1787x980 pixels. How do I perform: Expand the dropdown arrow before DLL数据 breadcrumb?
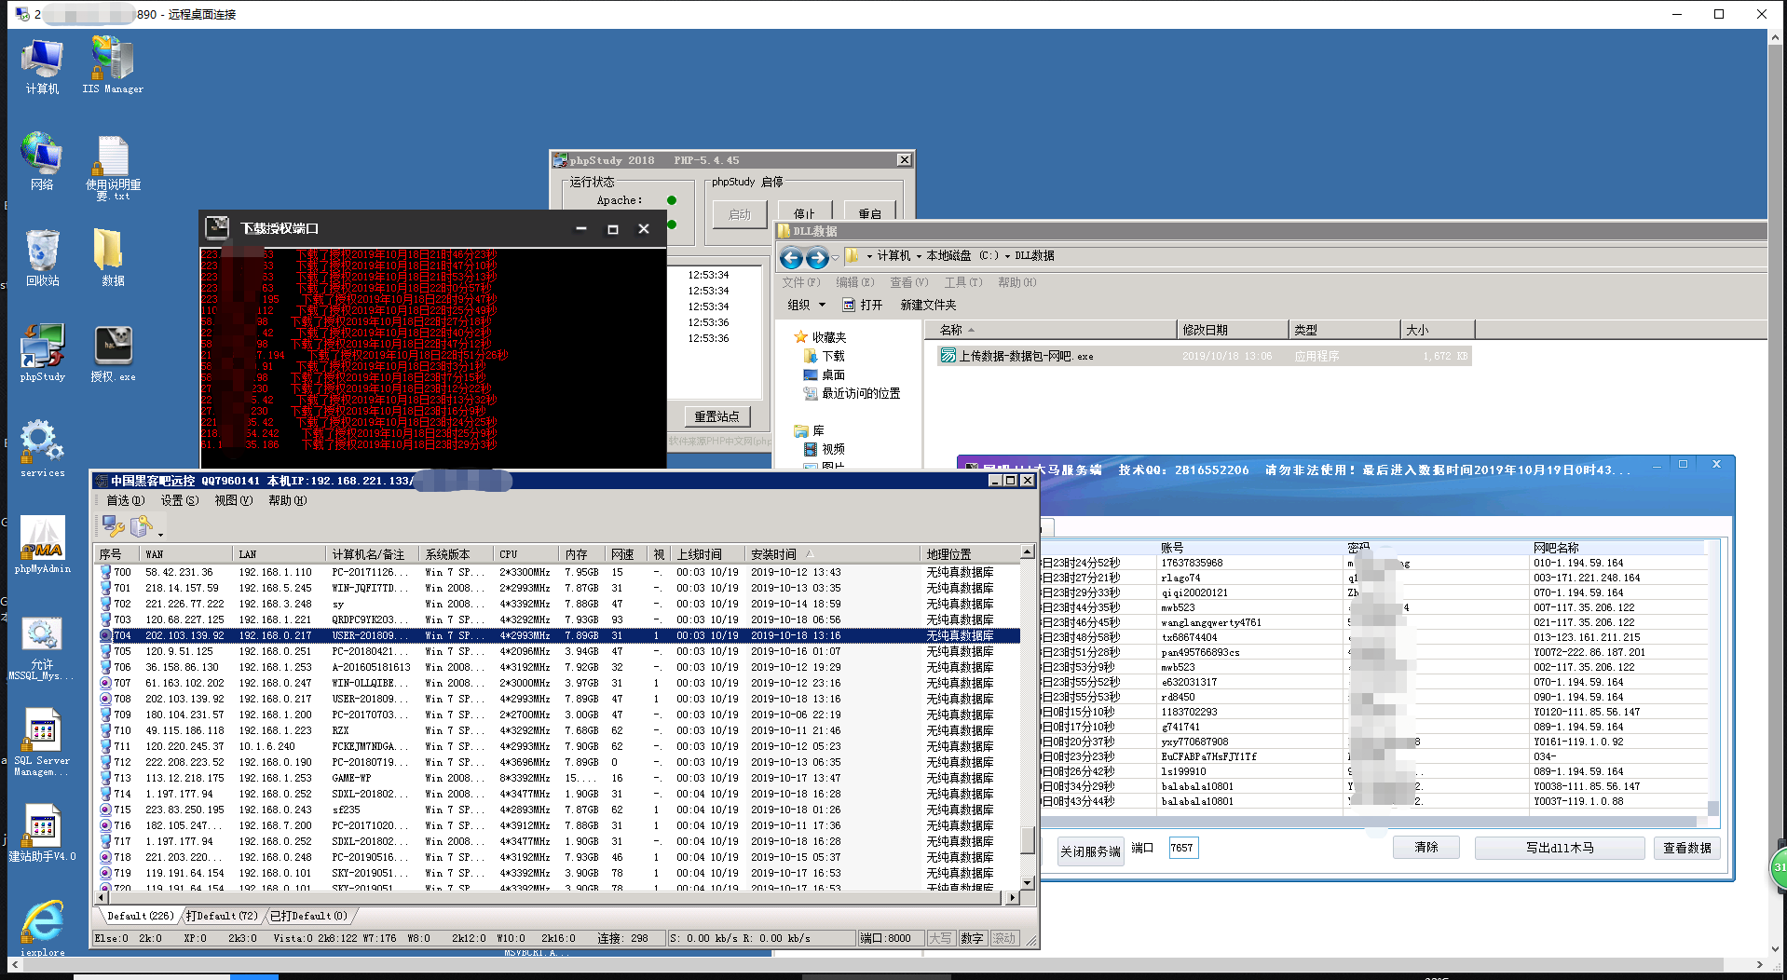[1007, 256]
